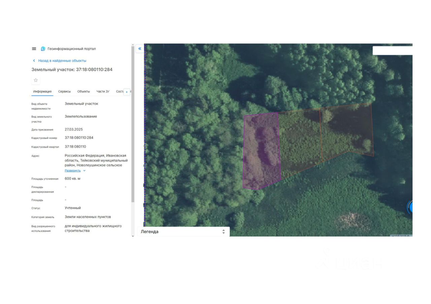
Task: Click the permitted use value для индивидуального жилищного строительства
Action: point(93,228)
